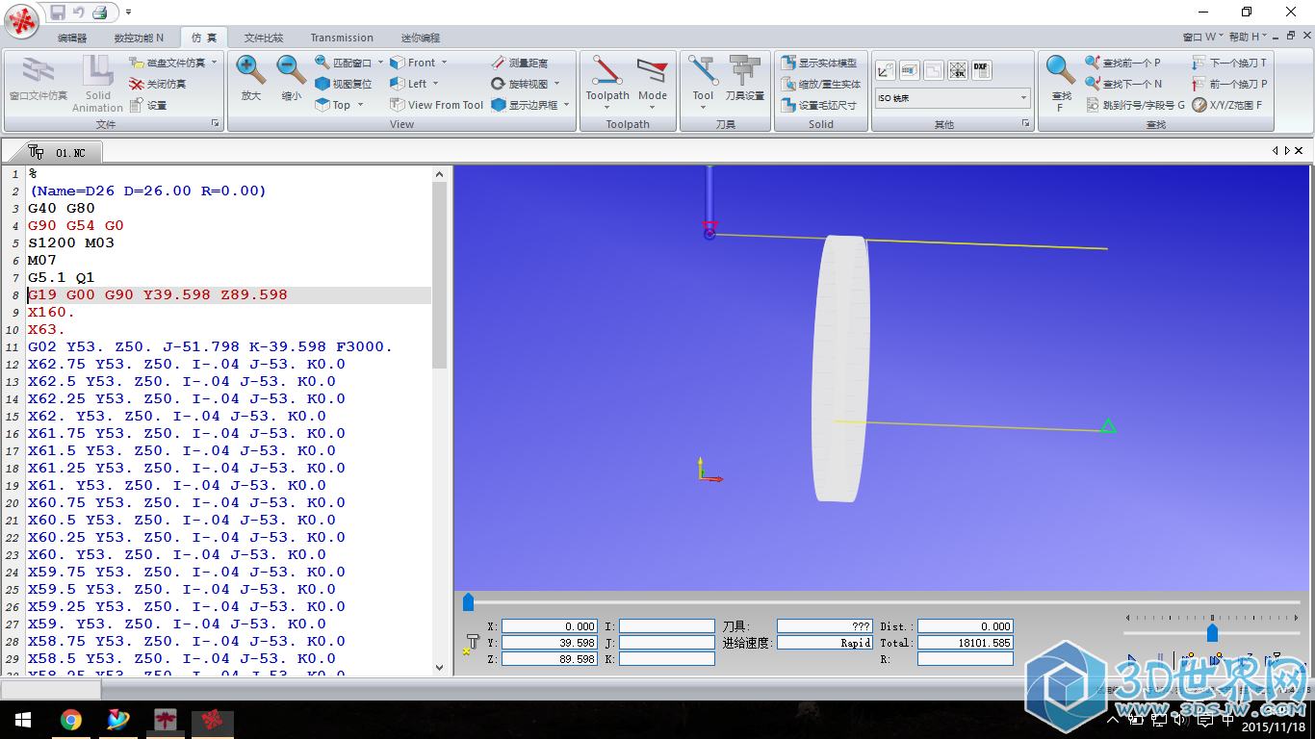Open the 磁盘文件仿真 dropdown arrow

tap(214, 63)
